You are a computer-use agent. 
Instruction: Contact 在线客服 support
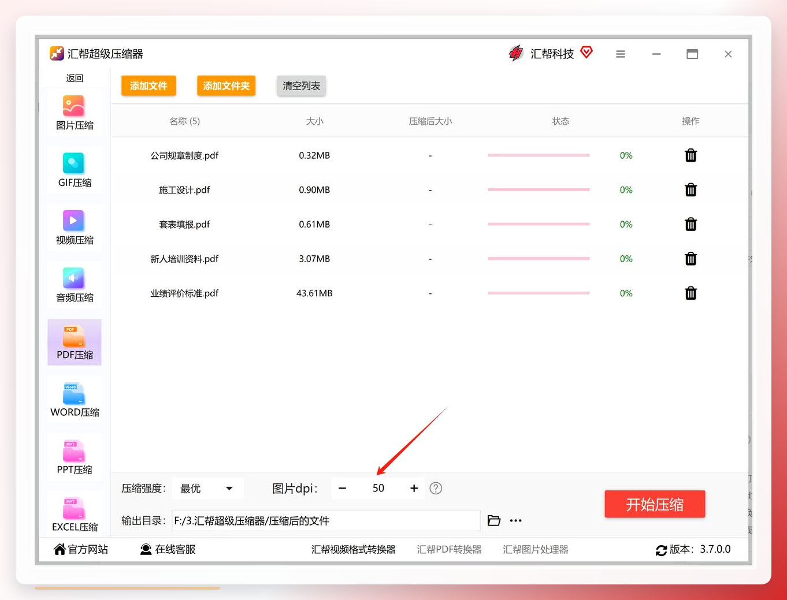point(168,549)
